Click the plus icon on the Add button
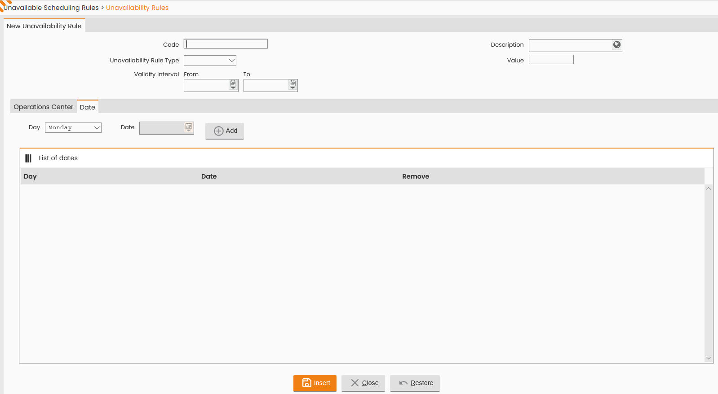Screen dimensions: 718x394 click(219, 131)
